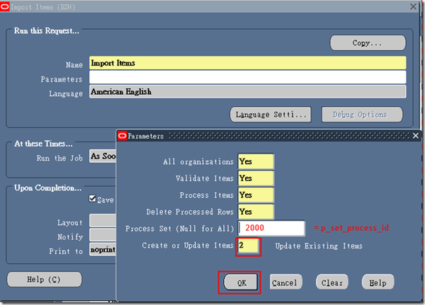The width and height of the screenshot is (425, 305).
Task: Click the Update Existing Items text
Action: [x=319, y=246]
